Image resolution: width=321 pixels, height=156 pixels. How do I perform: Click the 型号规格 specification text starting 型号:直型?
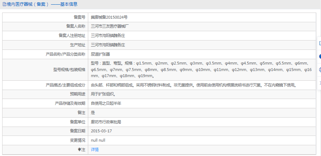click(x=202, y=70)
